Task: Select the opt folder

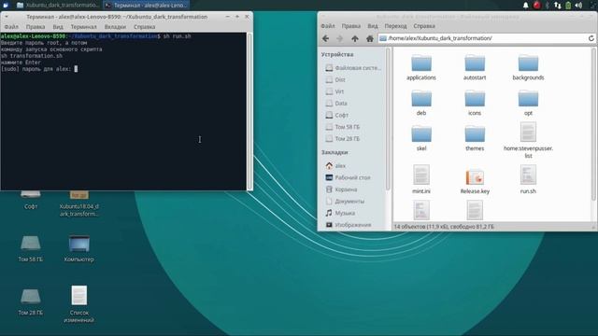Action: [x=528, y=103]
